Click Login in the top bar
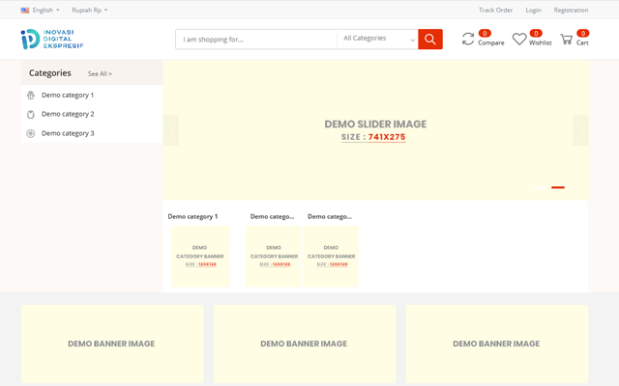619x386 pixels. pyautogui.click(x=533, y=10)
